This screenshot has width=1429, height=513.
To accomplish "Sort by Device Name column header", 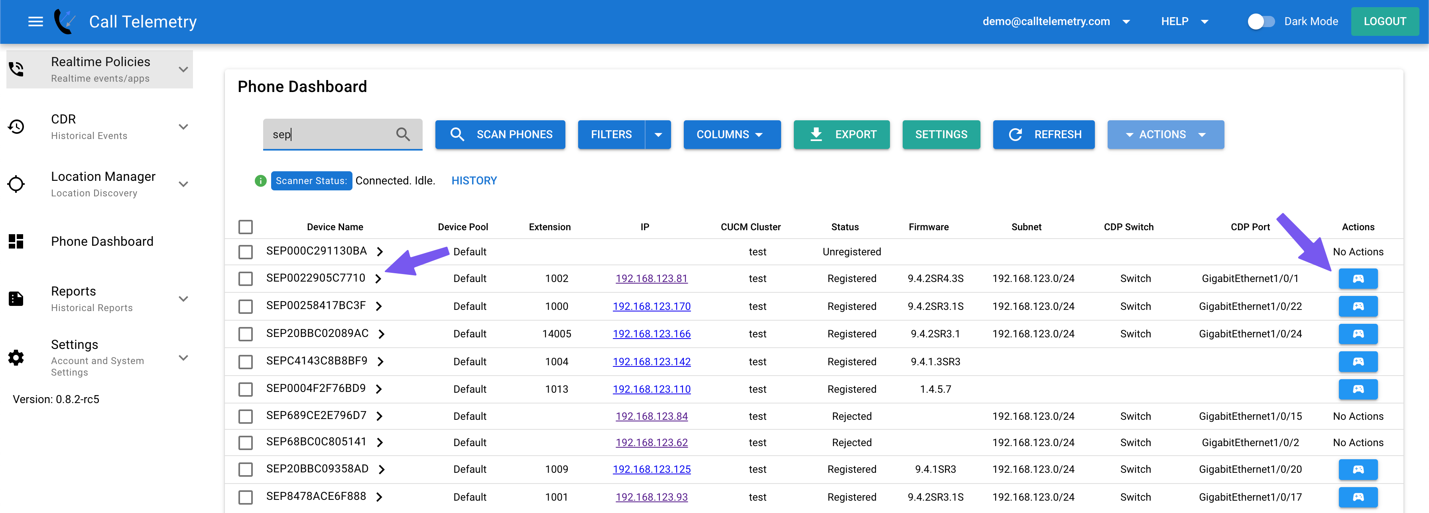I will point(335,227).
